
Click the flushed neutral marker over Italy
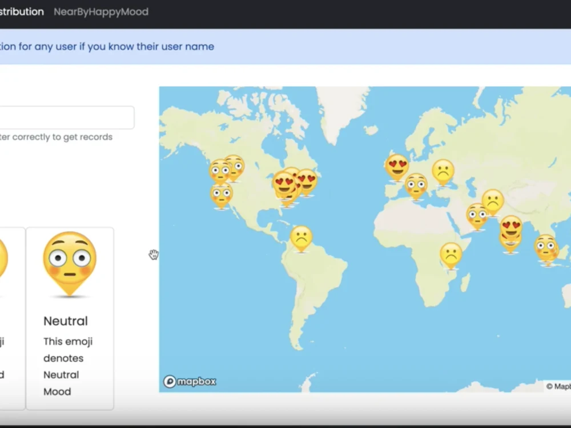(416, 187)
